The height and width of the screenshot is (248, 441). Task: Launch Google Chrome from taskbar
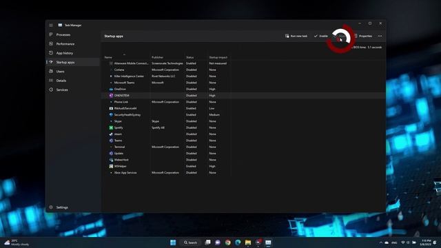228,242
